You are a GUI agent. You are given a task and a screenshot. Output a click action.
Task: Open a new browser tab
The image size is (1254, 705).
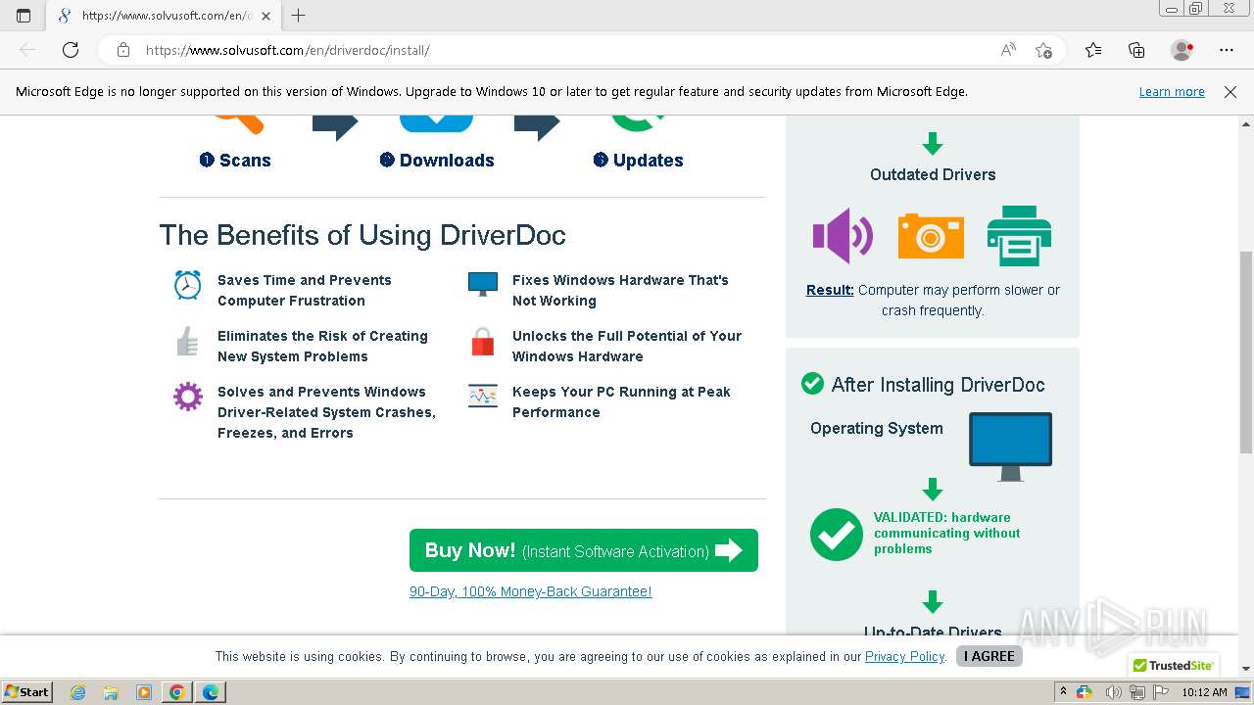coord(299,16)
